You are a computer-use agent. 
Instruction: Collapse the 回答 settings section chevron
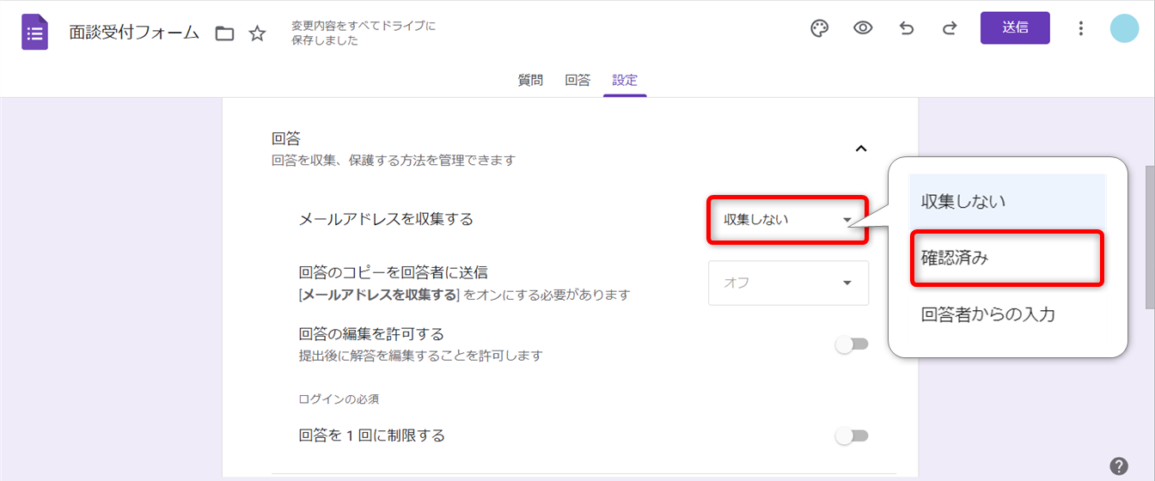(860, 149)
